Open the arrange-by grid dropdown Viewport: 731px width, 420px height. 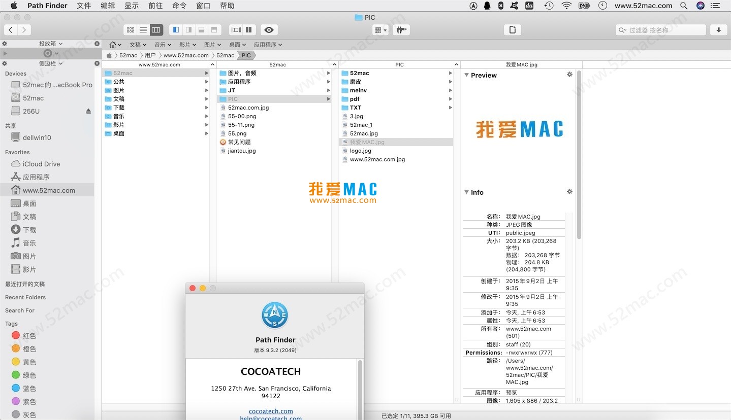click(380, 30)
